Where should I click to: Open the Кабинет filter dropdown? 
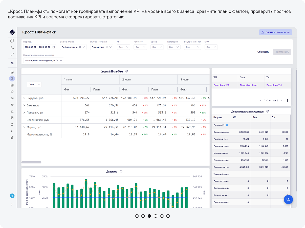[x=140, y=47]
